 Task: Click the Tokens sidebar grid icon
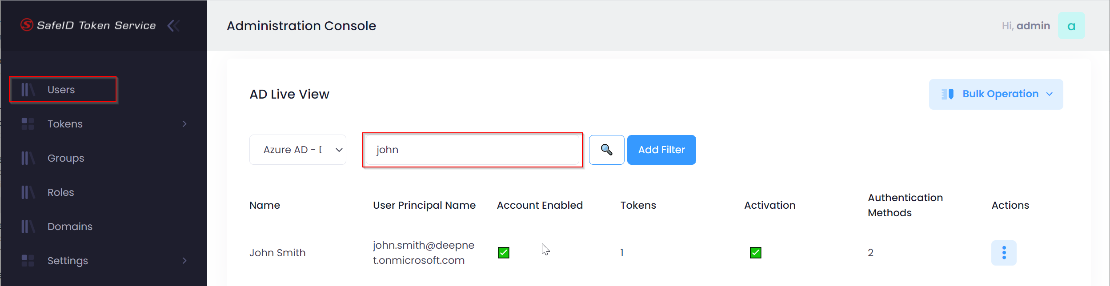(x=28, y=124)
